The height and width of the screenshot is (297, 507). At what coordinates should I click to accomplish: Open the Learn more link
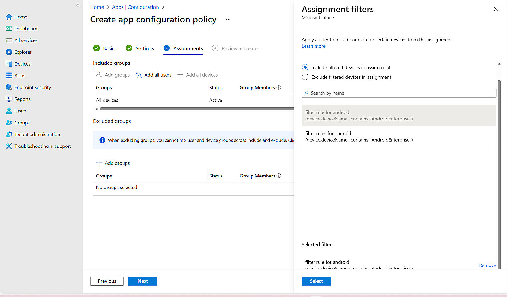point(313,46)
